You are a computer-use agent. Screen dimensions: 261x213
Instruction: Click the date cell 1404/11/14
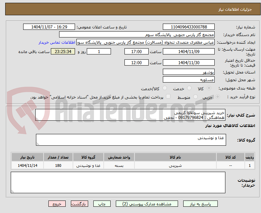point(27,165)
